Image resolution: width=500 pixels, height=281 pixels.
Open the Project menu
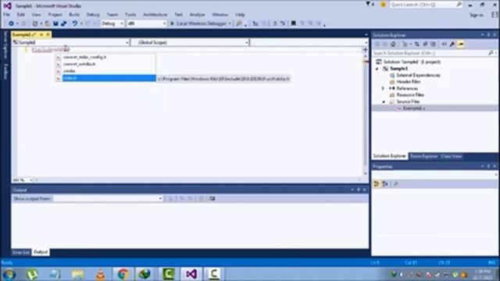pos(55,15)
